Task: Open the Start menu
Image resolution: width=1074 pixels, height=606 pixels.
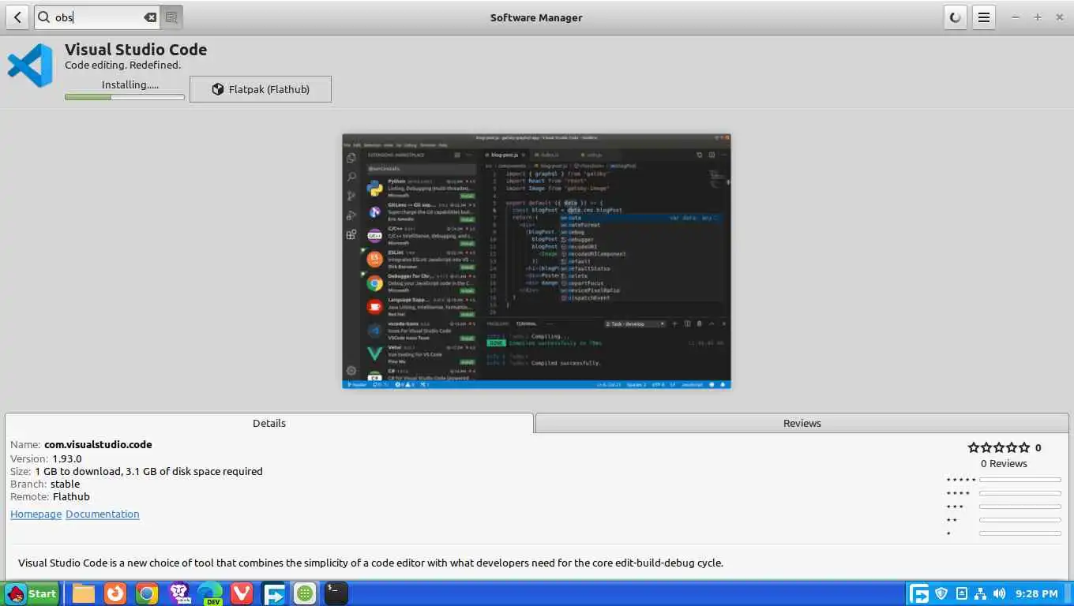Action: click(x=32, y=593)
